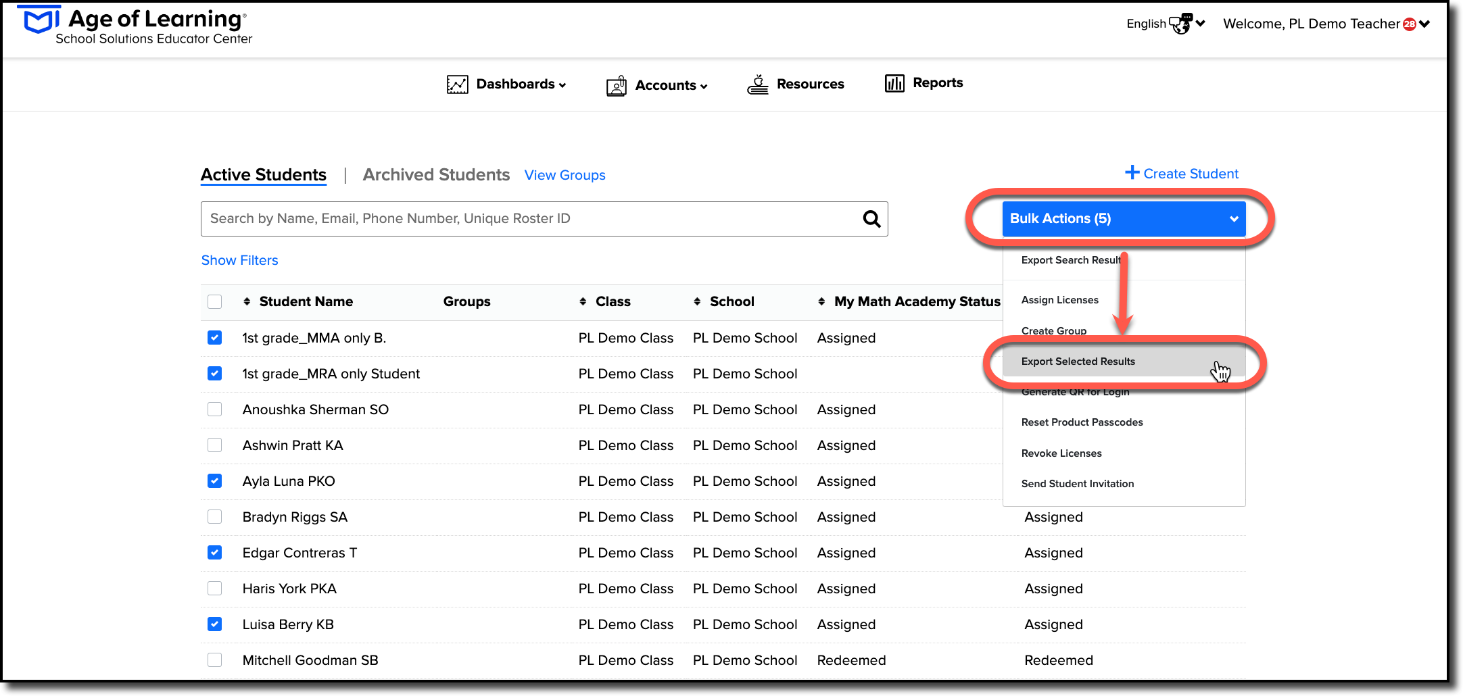Click student name Bradyn Riggs SA
The image size is (1463, 696).
point(295,517)
